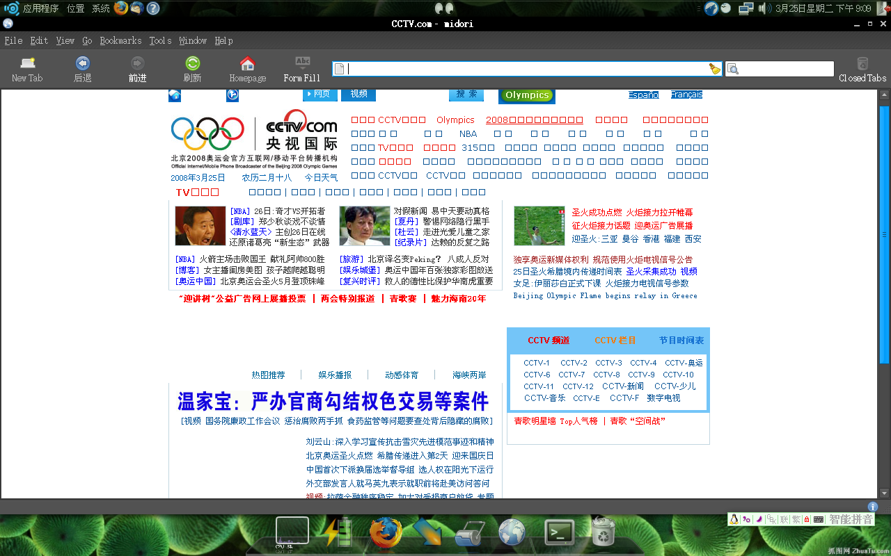The image size is (891, 556).
Task: Open the trash bin in the dock
Action: [x=603, y=532]
